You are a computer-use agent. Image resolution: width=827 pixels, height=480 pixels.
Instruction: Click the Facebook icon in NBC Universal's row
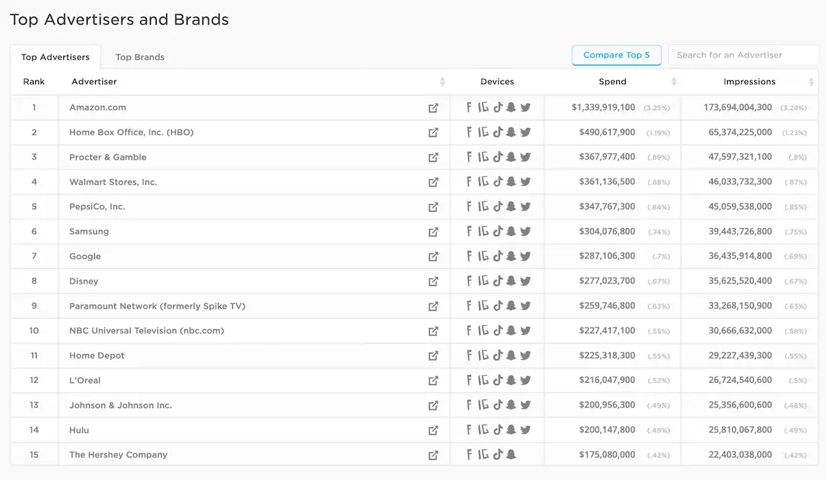tap(468, 330)
